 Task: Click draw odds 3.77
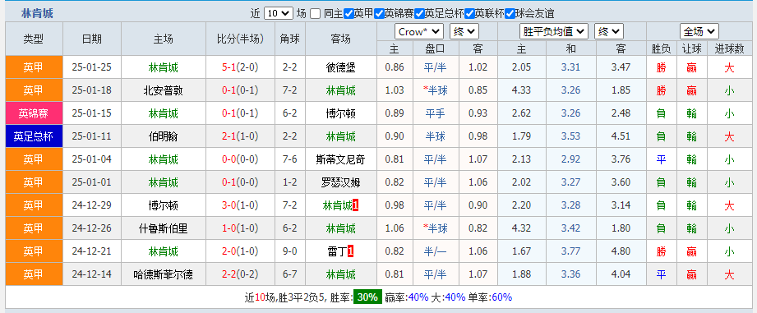tap(570, 251)
